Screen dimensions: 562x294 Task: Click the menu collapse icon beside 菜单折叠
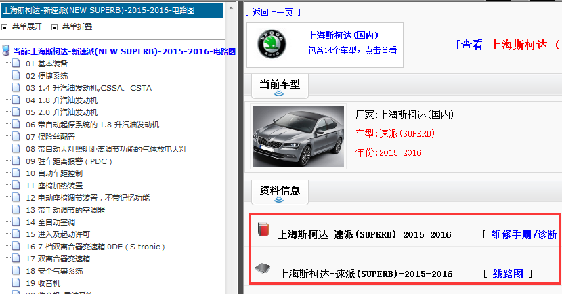pos(54,27)
